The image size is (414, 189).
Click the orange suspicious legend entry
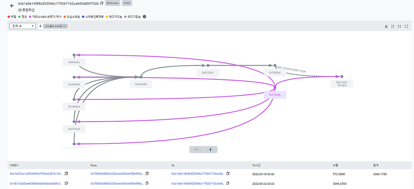71,16
